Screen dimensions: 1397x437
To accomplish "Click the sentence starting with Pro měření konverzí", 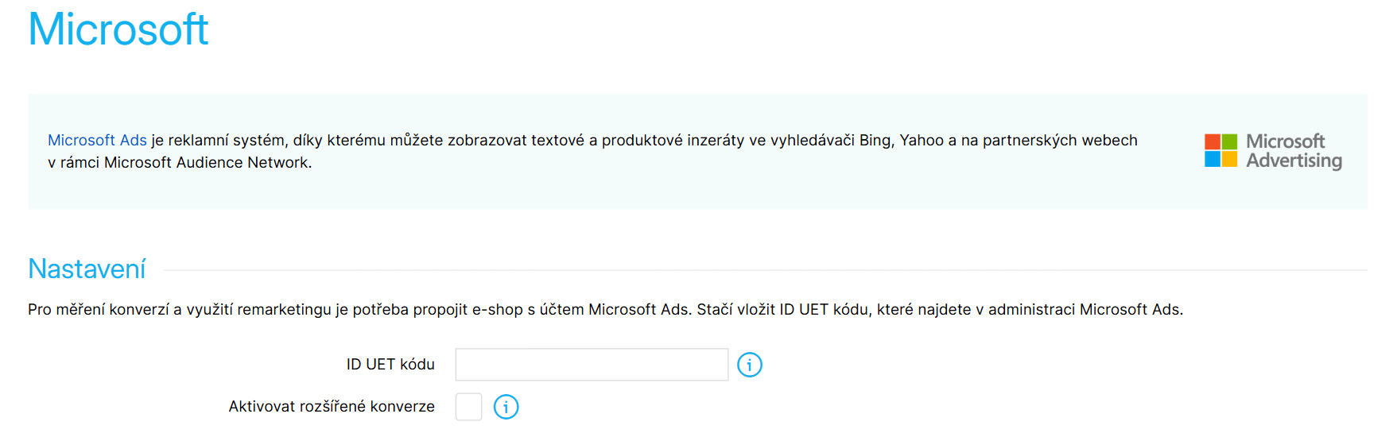I will [x=358, y=310].
